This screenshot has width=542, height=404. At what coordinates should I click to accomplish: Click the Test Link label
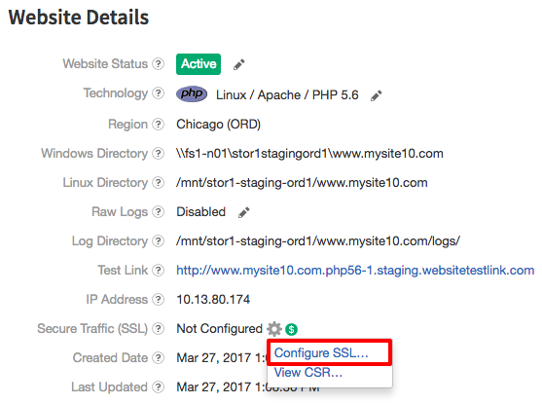tap(123, 270)
